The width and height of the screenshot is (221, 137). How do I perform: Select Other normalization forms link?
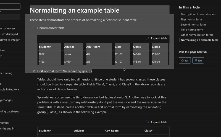pos(197,35)
